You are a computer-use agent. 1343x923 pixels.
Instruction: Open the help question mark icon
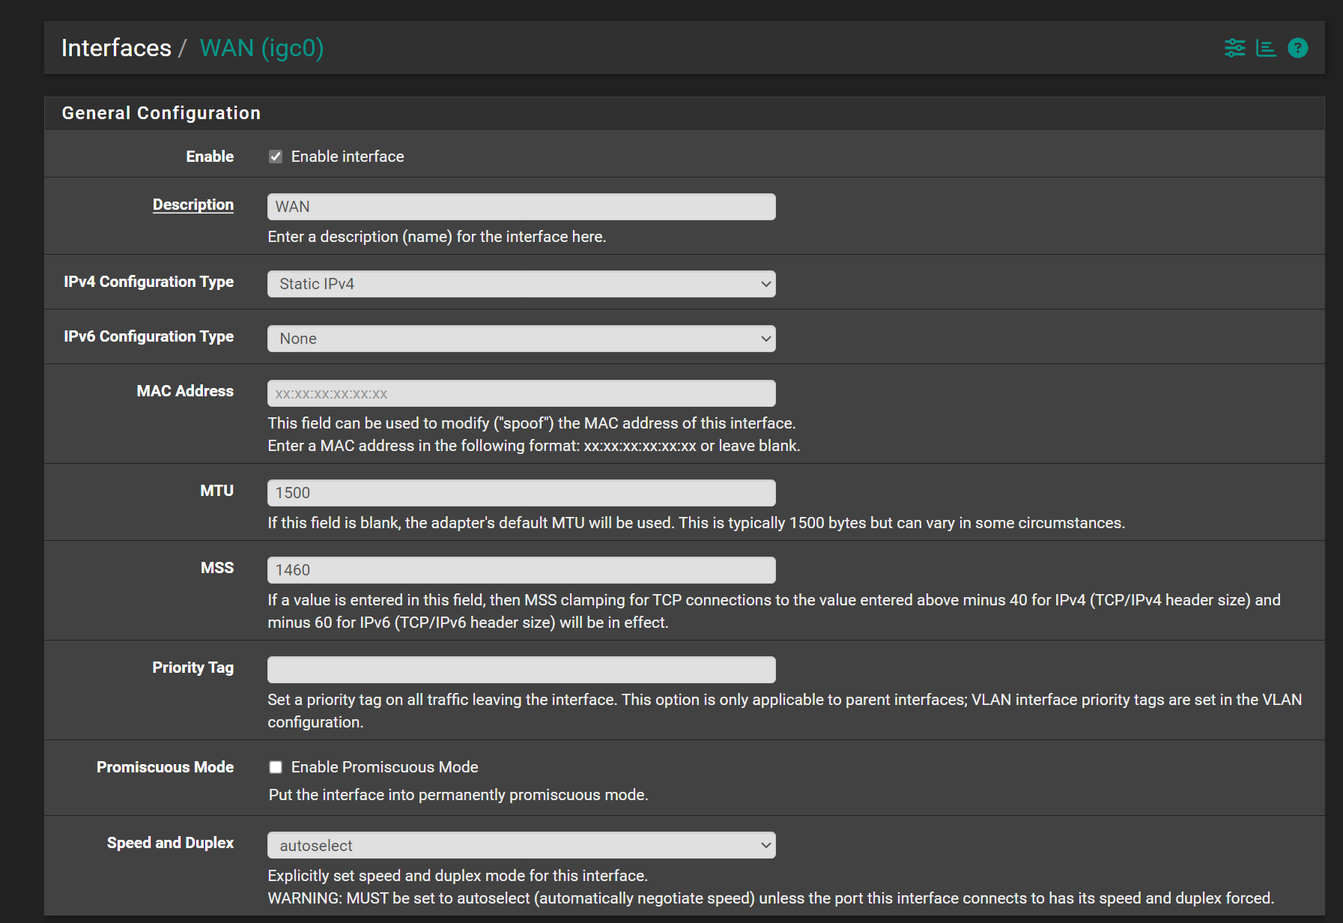(1297, 48)
